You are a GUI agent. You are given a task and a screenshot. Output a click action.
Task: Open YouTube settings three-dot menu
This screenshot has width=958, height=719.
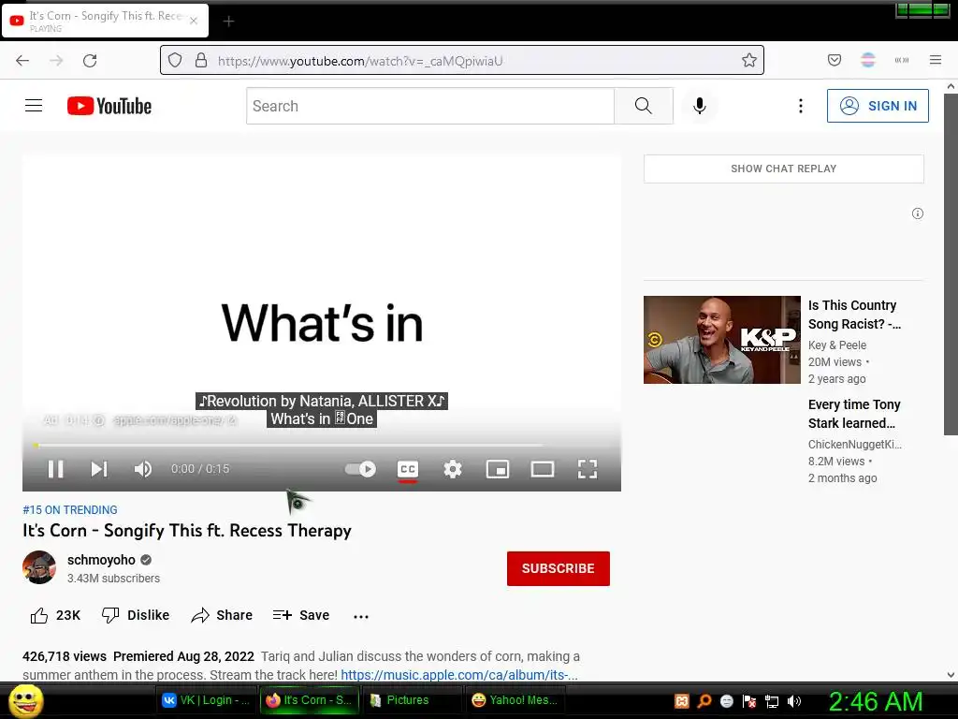(801, 106)
